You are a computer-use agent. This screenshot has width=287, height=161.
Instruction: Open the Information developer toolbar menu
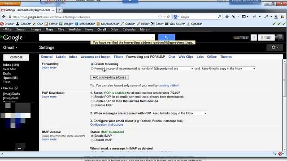pyautogui.click(x=85, y=24)
